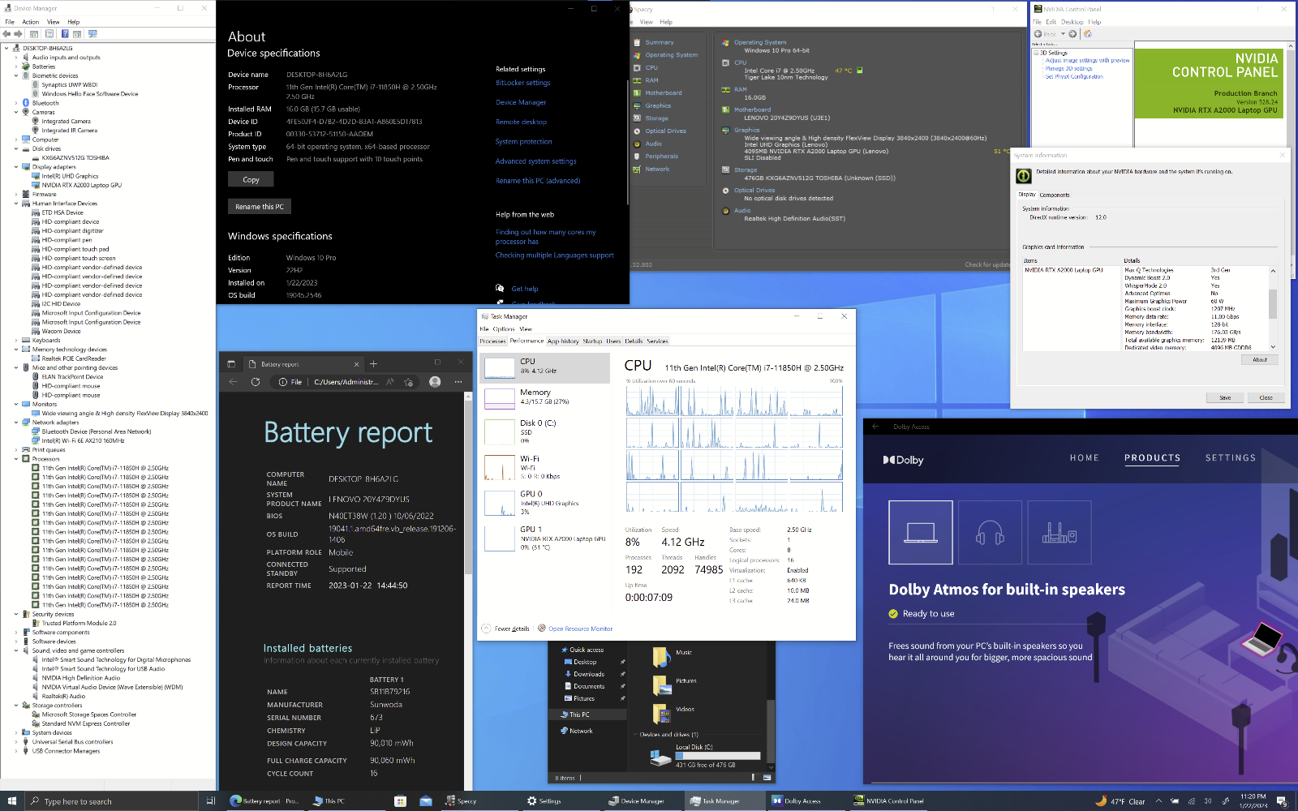Image resolution: width=1298 pixels, height=811 pixels.
Task: Select Intel(R) Wi-Fi 6E AX210 160MHz adapter
Action: point(83,440)
